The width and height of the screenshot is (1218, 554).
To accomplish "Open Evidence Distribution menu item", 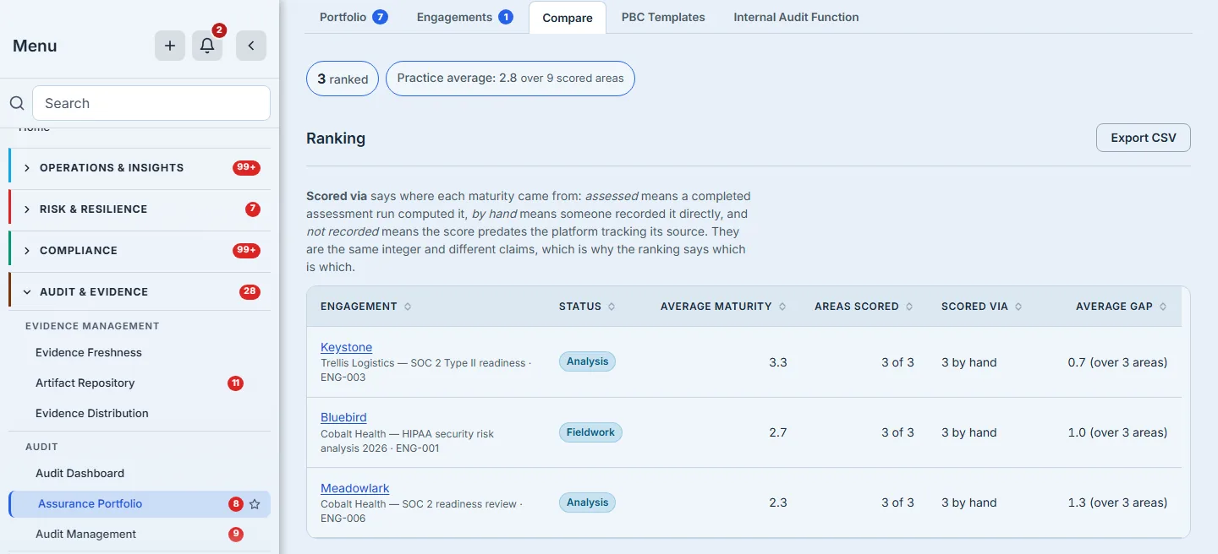I will click(x=92, y=414).
